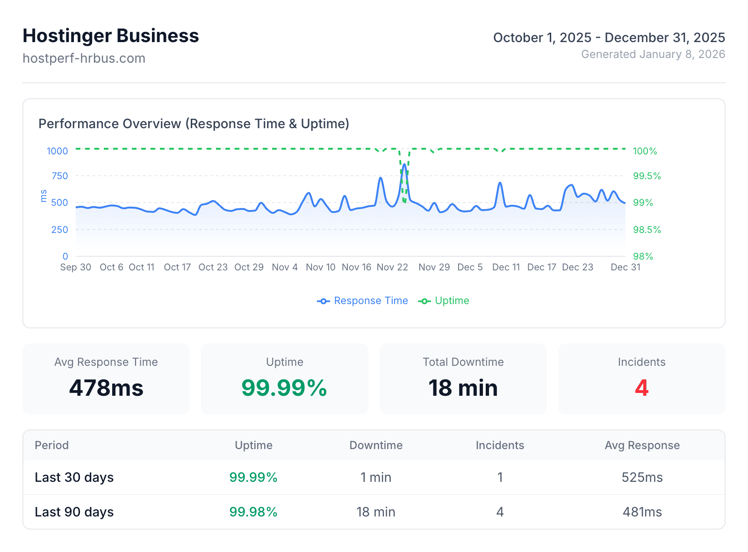Toggle the Response Time series in the legend
748x552 pixels.
tap(363, 301)
